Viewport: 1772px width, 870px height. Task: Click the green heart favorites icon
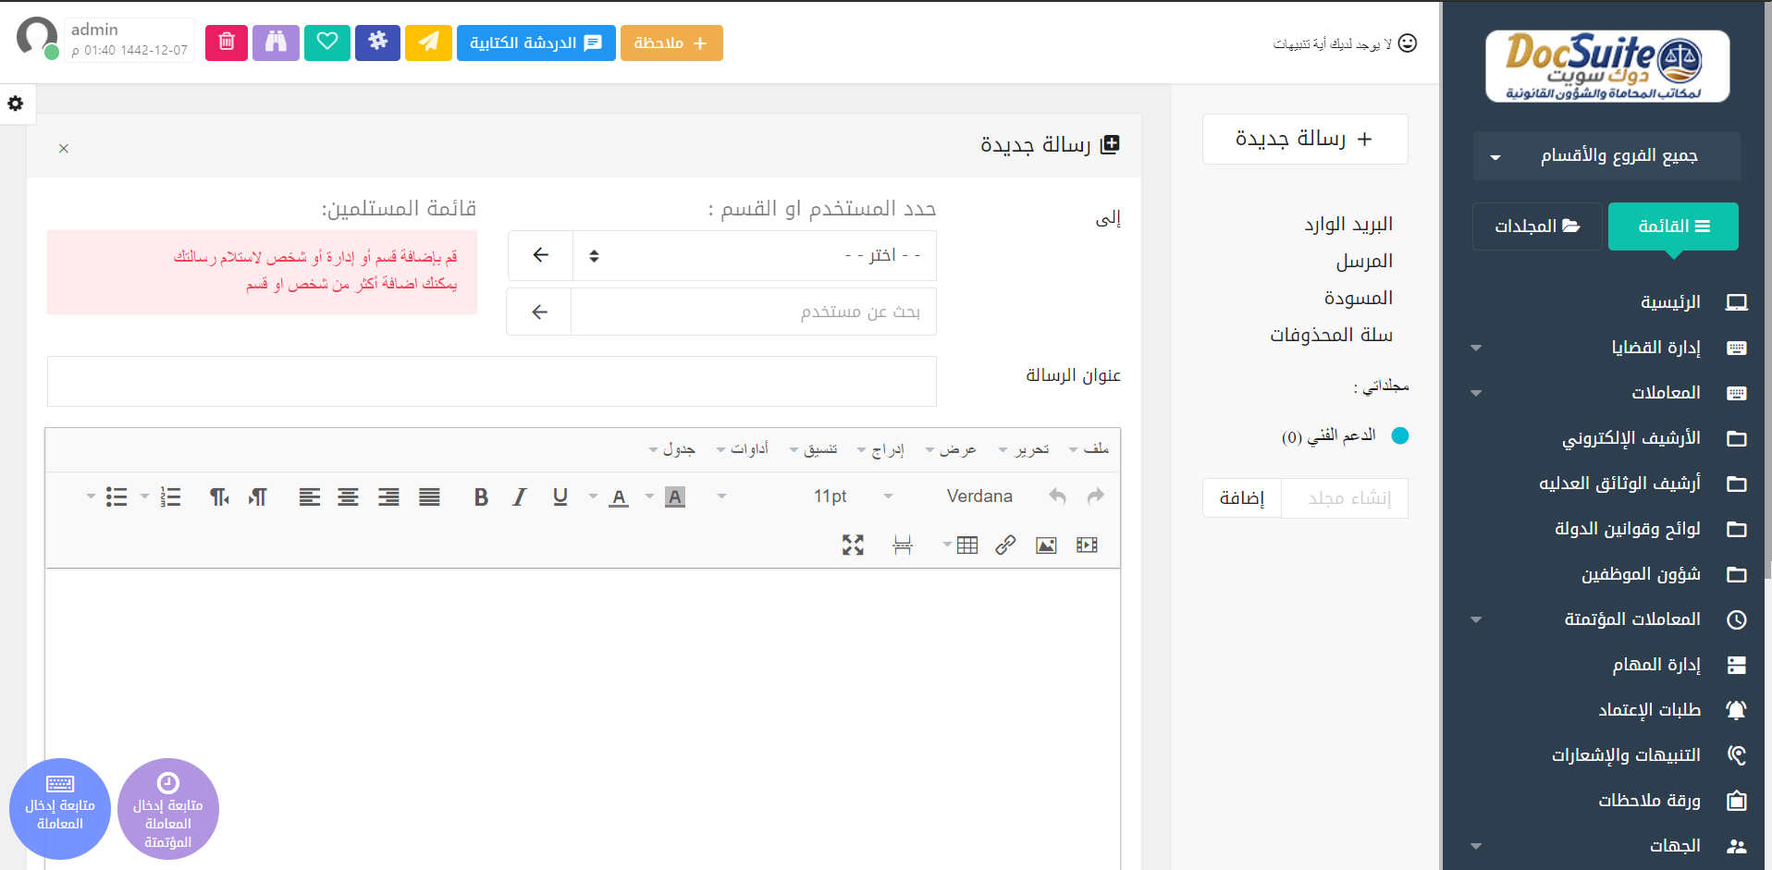[327, 43]
